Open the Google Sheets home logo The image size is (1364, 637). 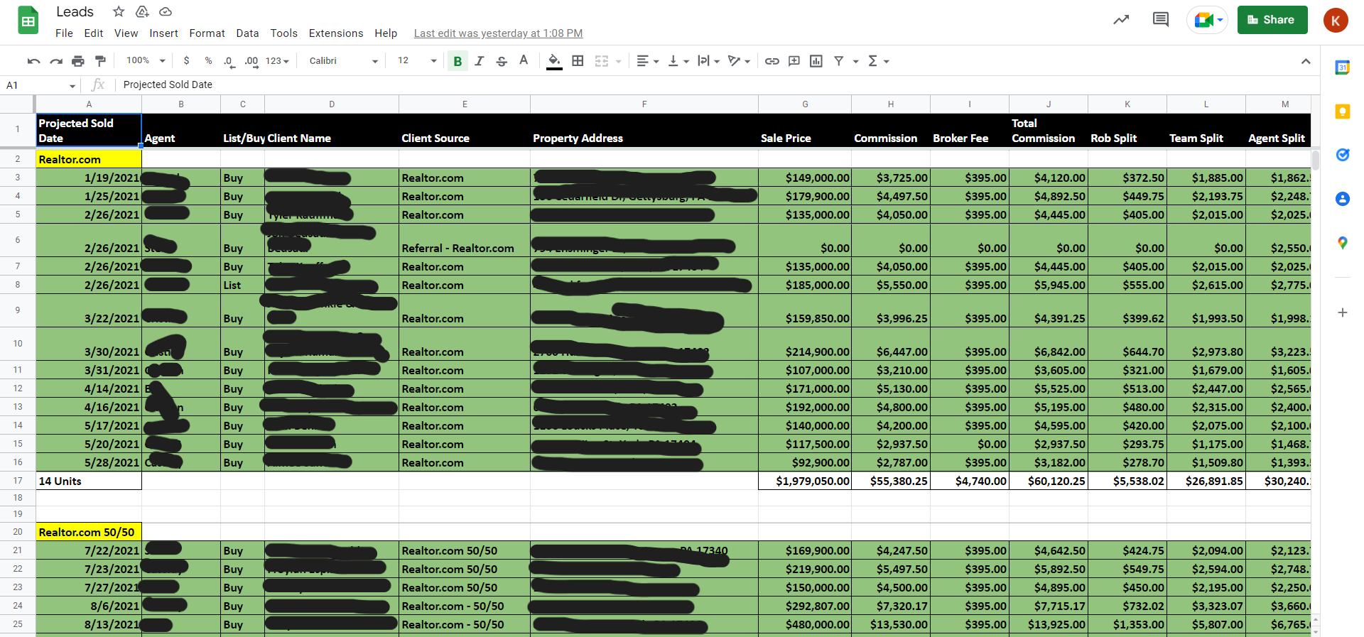(28, 21)
